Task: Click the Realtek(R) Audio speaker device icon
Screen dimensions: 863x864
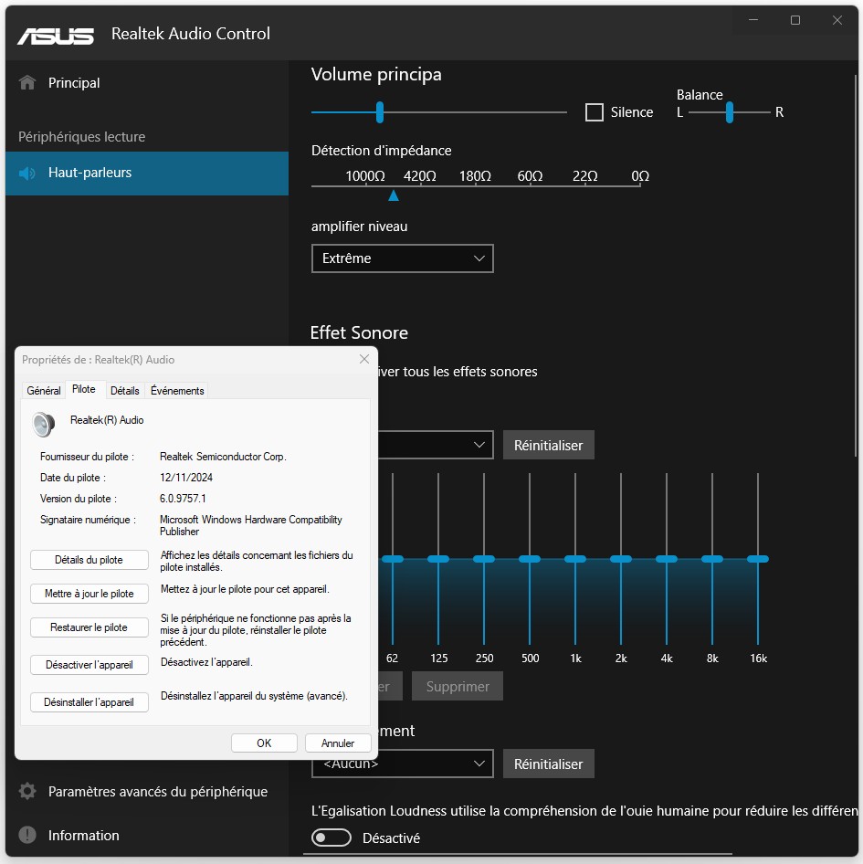Action: click(x=44, y=424)
